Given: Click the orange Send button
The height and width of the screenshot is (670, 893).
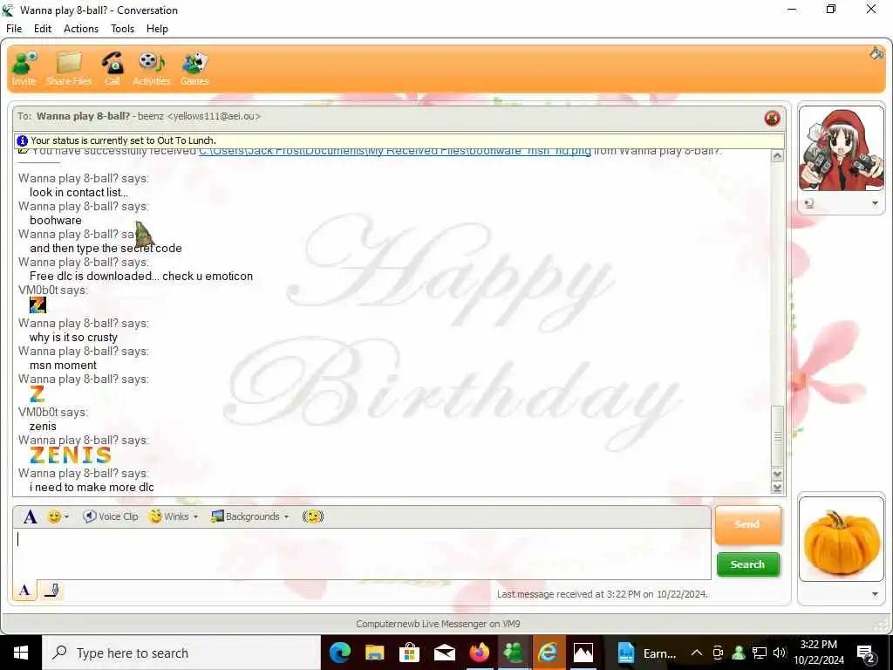Looking at the screenshot, I should click(747, 524).
